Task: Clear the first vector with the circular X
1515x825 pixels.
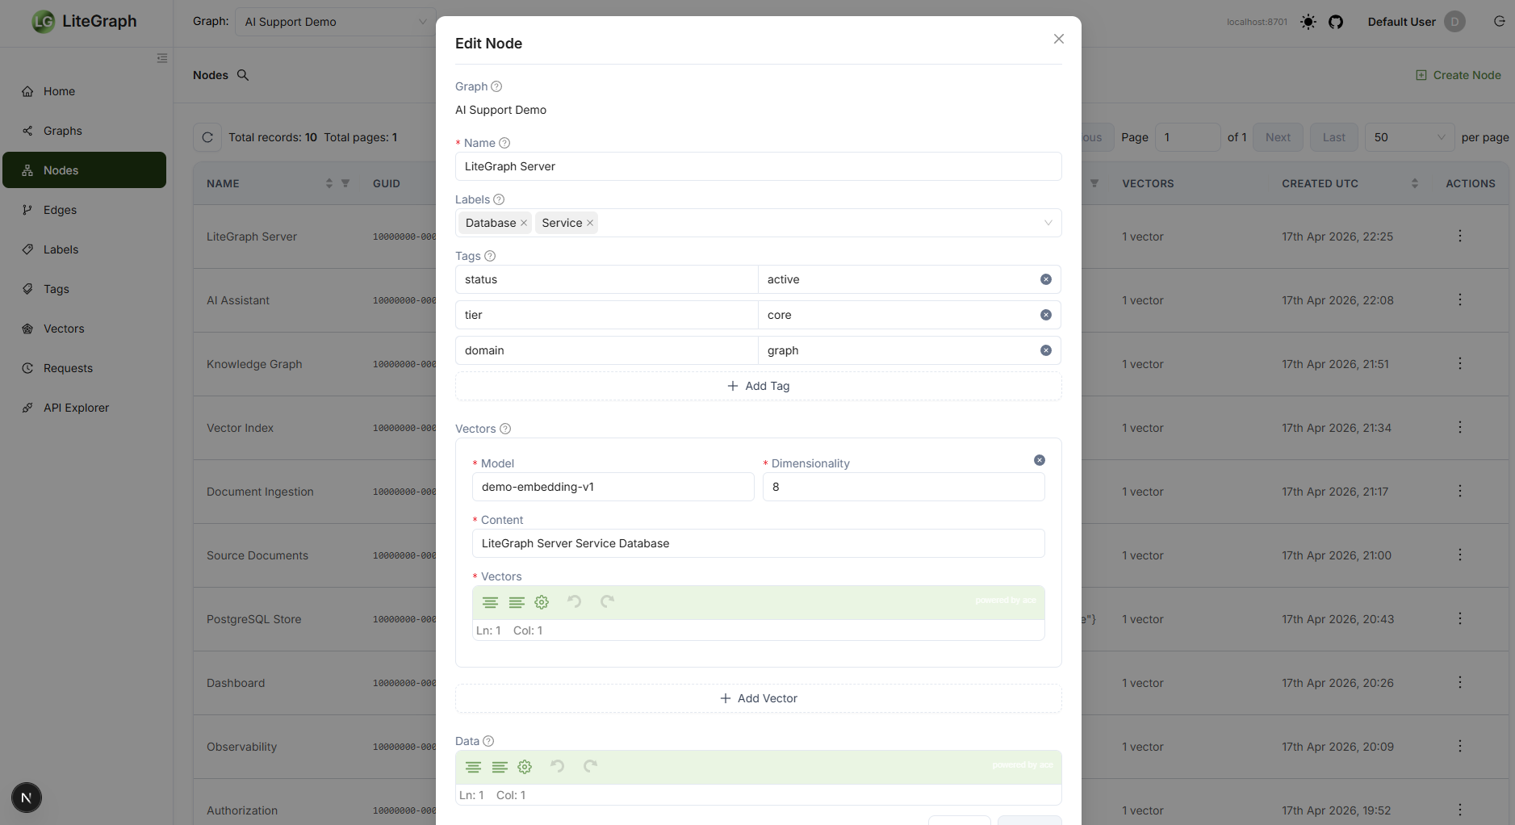Action: (1039, 460)
